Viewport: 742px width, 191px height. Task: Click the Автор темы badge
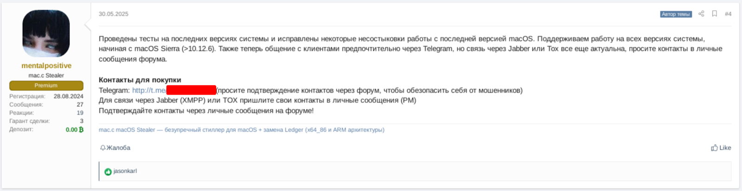pyautogui.click(x=676, y=14)
